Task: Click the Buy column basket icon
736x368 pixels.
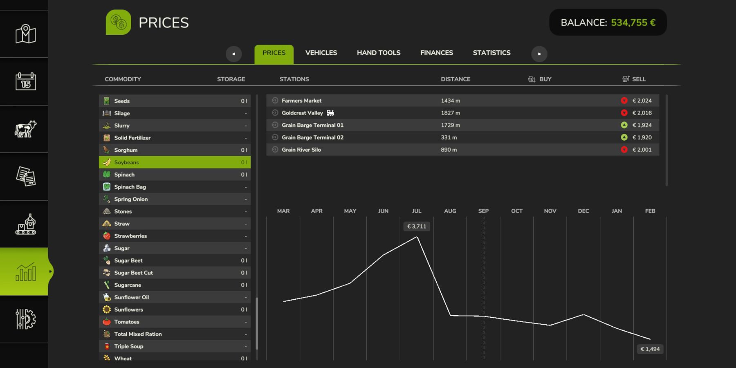Action: tap(532, 79)
